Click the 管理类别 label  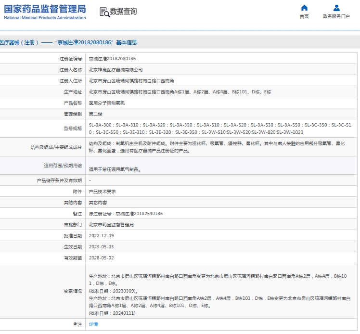(73, 114)
